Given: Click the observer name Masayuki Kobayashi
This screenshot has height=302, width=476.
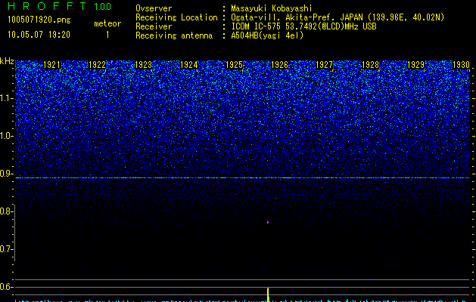Looking at the screenshot, I should [x=272, y=8].
